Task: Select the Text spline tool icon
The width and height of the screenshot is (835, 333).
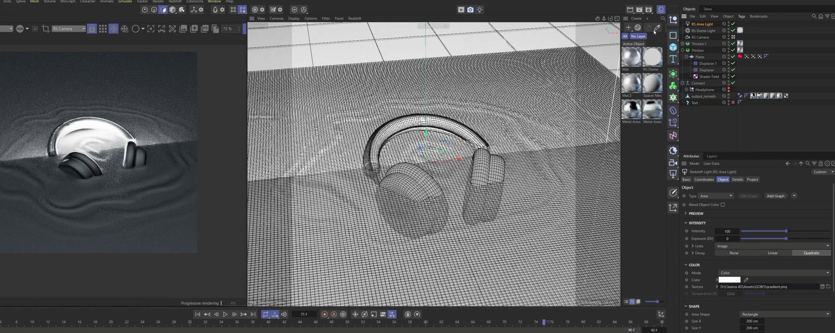Action: click(x=673, y=59)
